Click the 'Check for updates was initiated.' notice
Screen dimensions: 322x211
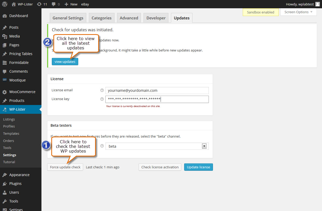pyautogui.click(x=83, y=30)
